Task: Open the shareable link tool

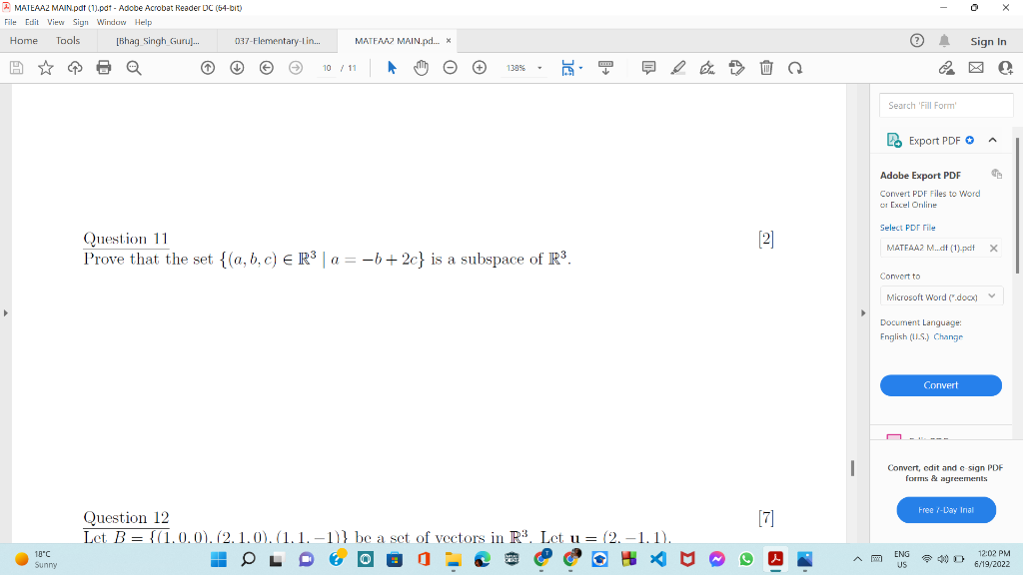Action: pos(946,67)
